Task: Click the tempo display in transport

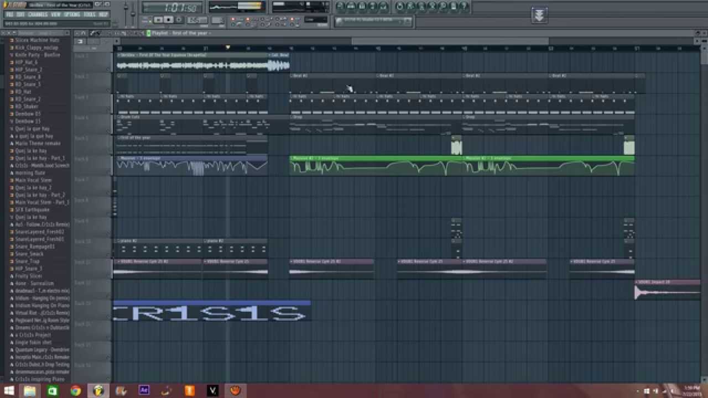Action: pos(197,20)
